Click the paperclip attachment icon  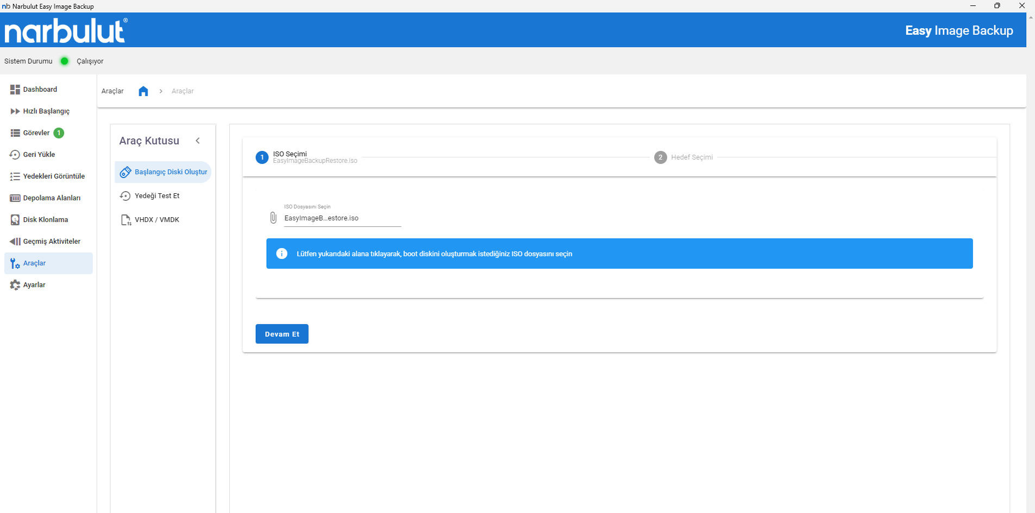273,218
